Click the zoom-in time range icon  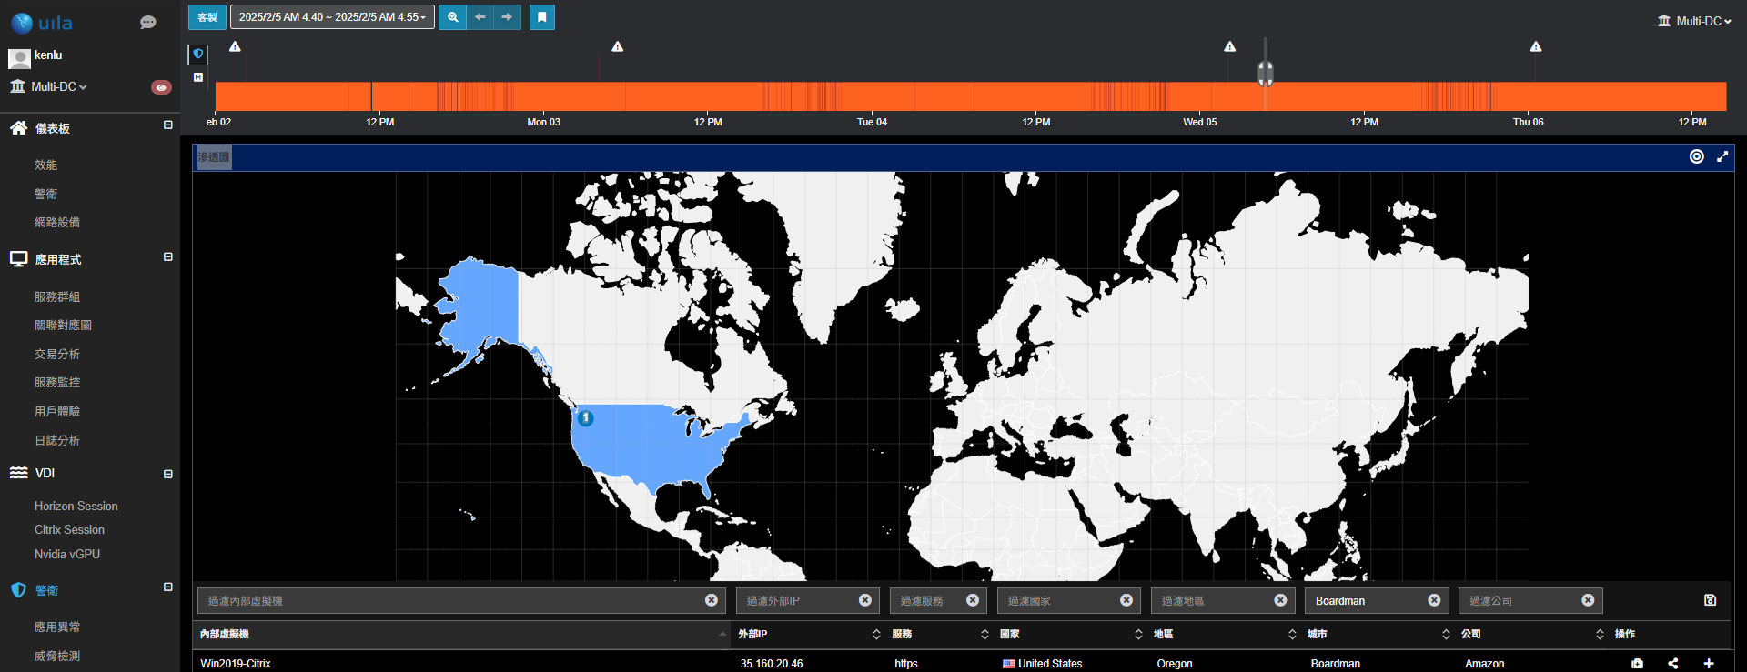pyautogui.click(x=452, y=17)
